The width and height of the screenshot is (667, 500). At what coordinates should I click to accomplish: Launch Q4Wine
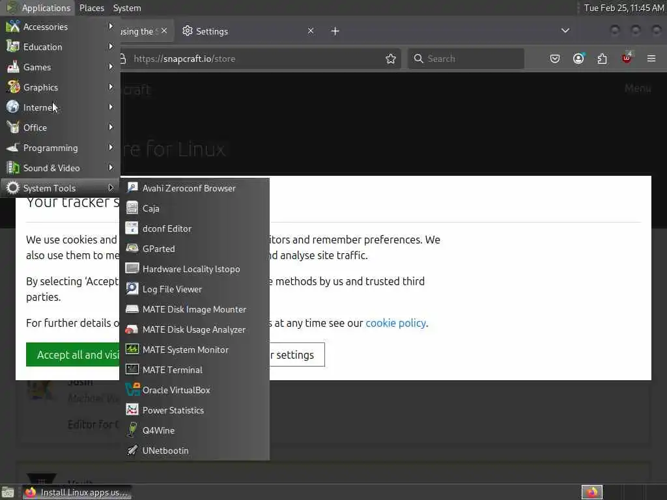coord(194,430)
